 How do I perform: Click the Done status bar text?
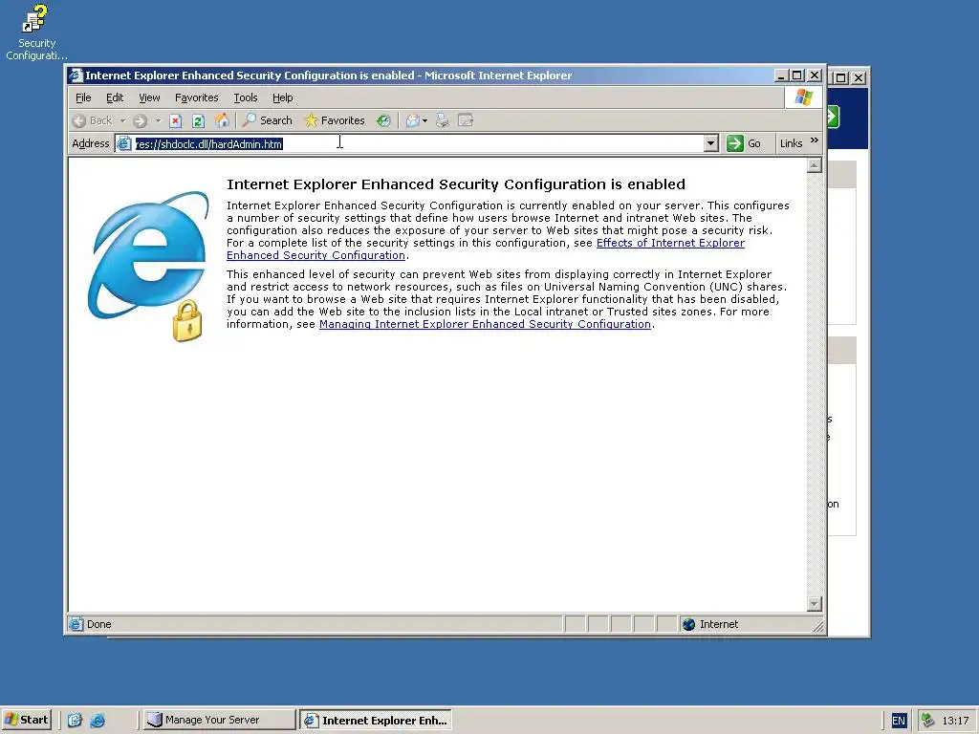tap(99, 624)
